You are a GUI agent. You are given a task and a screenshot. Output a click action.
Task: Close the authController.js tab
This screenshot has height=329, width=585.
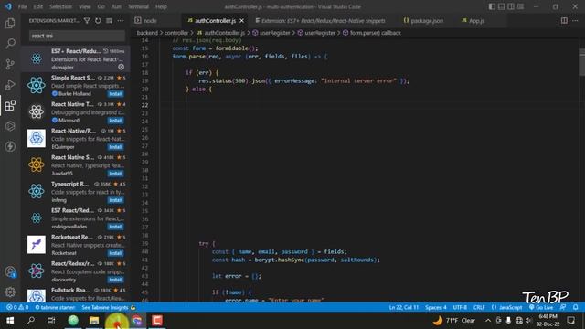(x=241, y=21)
